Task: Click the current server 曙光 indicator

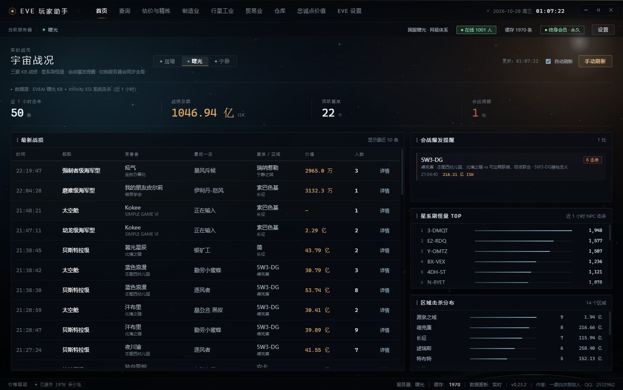Action: (x=50, y=30)
